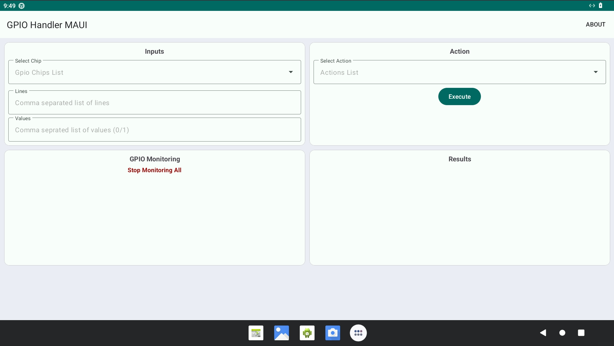
Task: Launch the Camera app from the taskbar
Action: [x=333, y=333]
